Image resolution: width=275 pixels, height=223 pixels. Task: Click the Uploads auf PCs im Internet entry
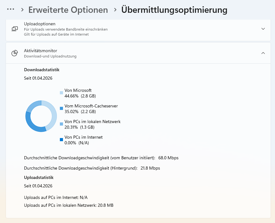[x=56, y=197]
